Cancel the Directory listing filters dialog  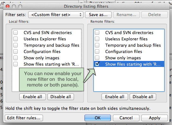pyautogui.click(x=126, y=118)
